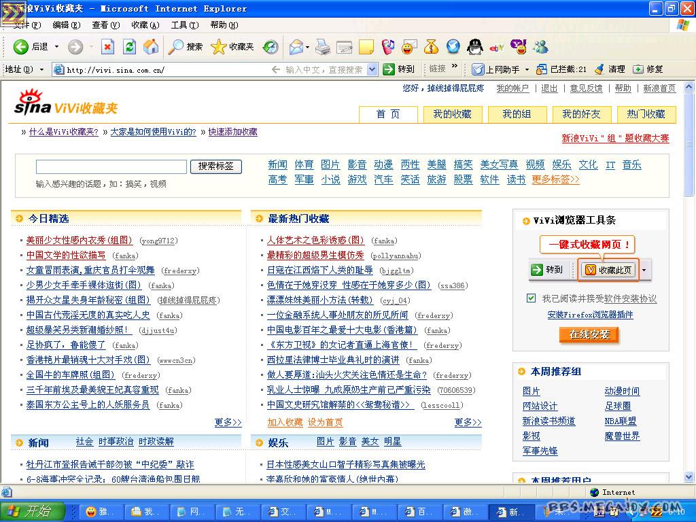
Task: Open the 查看 menu
Action: (x=105, y=25)
